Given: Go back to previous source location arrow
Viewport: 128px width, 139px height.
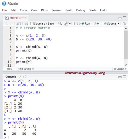Looking at the screenshot, I should (7, 24).
